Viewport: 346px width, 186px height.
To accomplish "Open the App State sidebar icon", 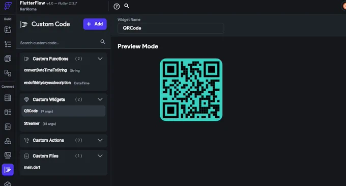I will pos(8,126).
